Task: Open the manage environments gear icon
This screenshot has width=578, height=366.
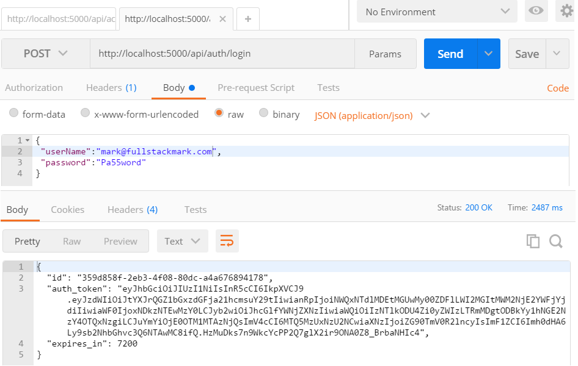Action: coord(566,10)
